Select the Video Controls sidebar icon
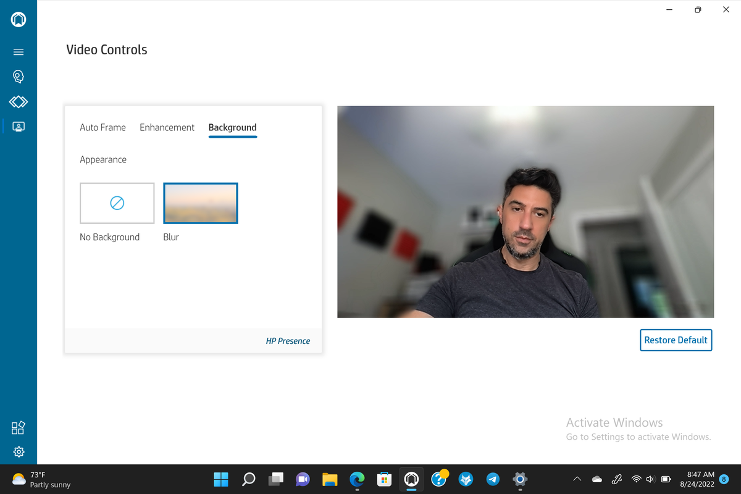This screenshot has height=494, width=741. pyautogui.click(x=19, y=126)
